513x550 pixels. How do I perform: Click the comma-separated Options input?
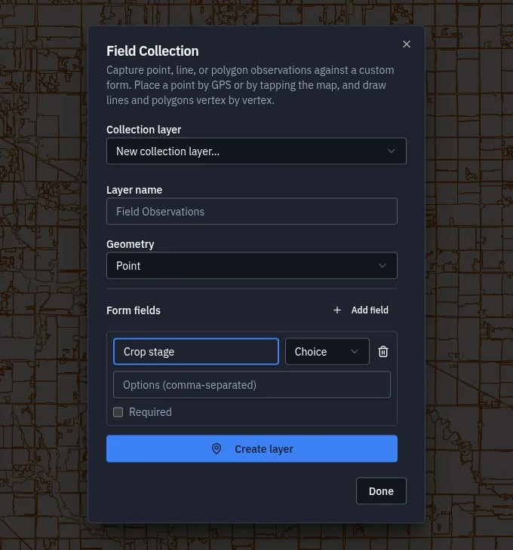(252, 385)
